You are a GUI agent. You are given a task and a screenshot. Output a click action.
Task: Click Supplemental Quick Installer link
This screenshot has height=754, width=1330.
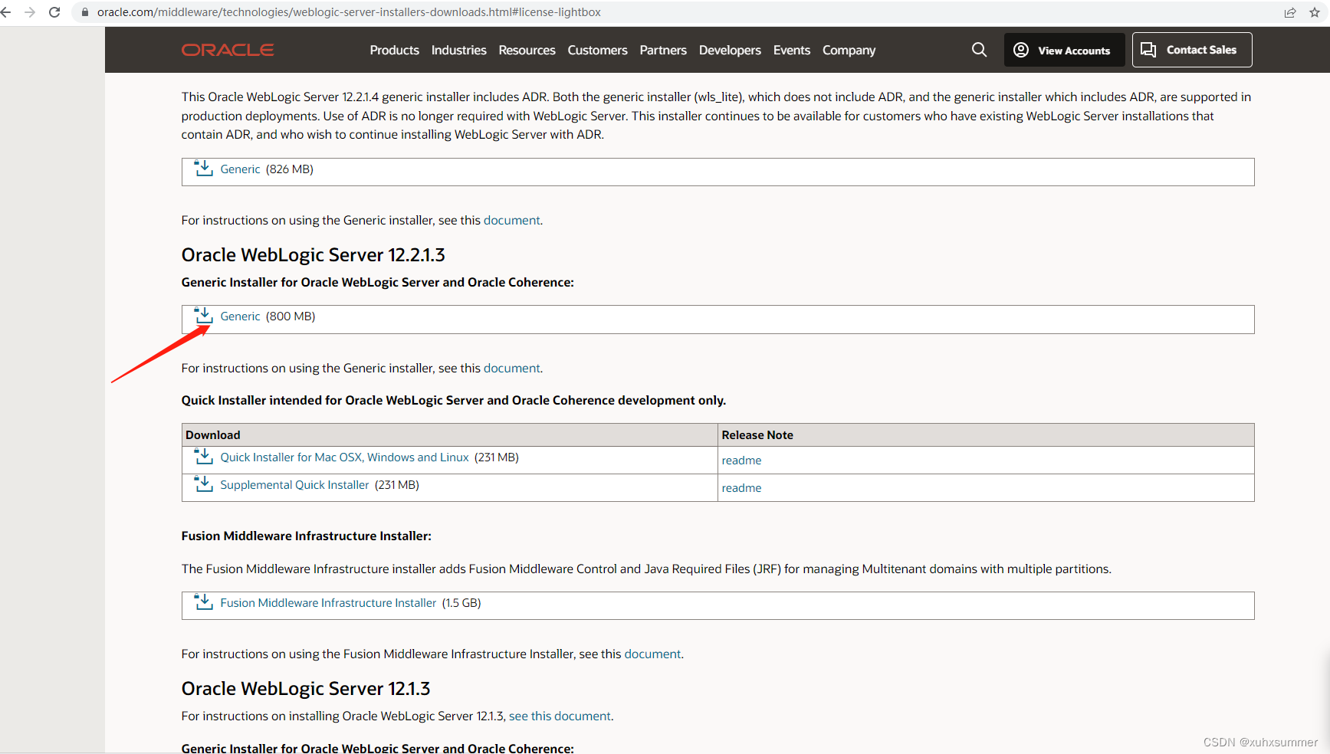pyautogui.click(x=294, y=485)
